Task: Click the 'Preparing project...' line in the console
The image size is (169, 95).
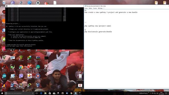Action: (13, 23)
